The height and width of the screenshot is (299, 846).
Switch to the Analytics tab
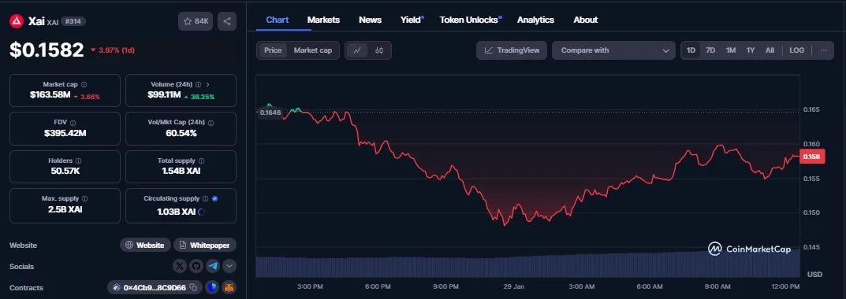point(536,20)
